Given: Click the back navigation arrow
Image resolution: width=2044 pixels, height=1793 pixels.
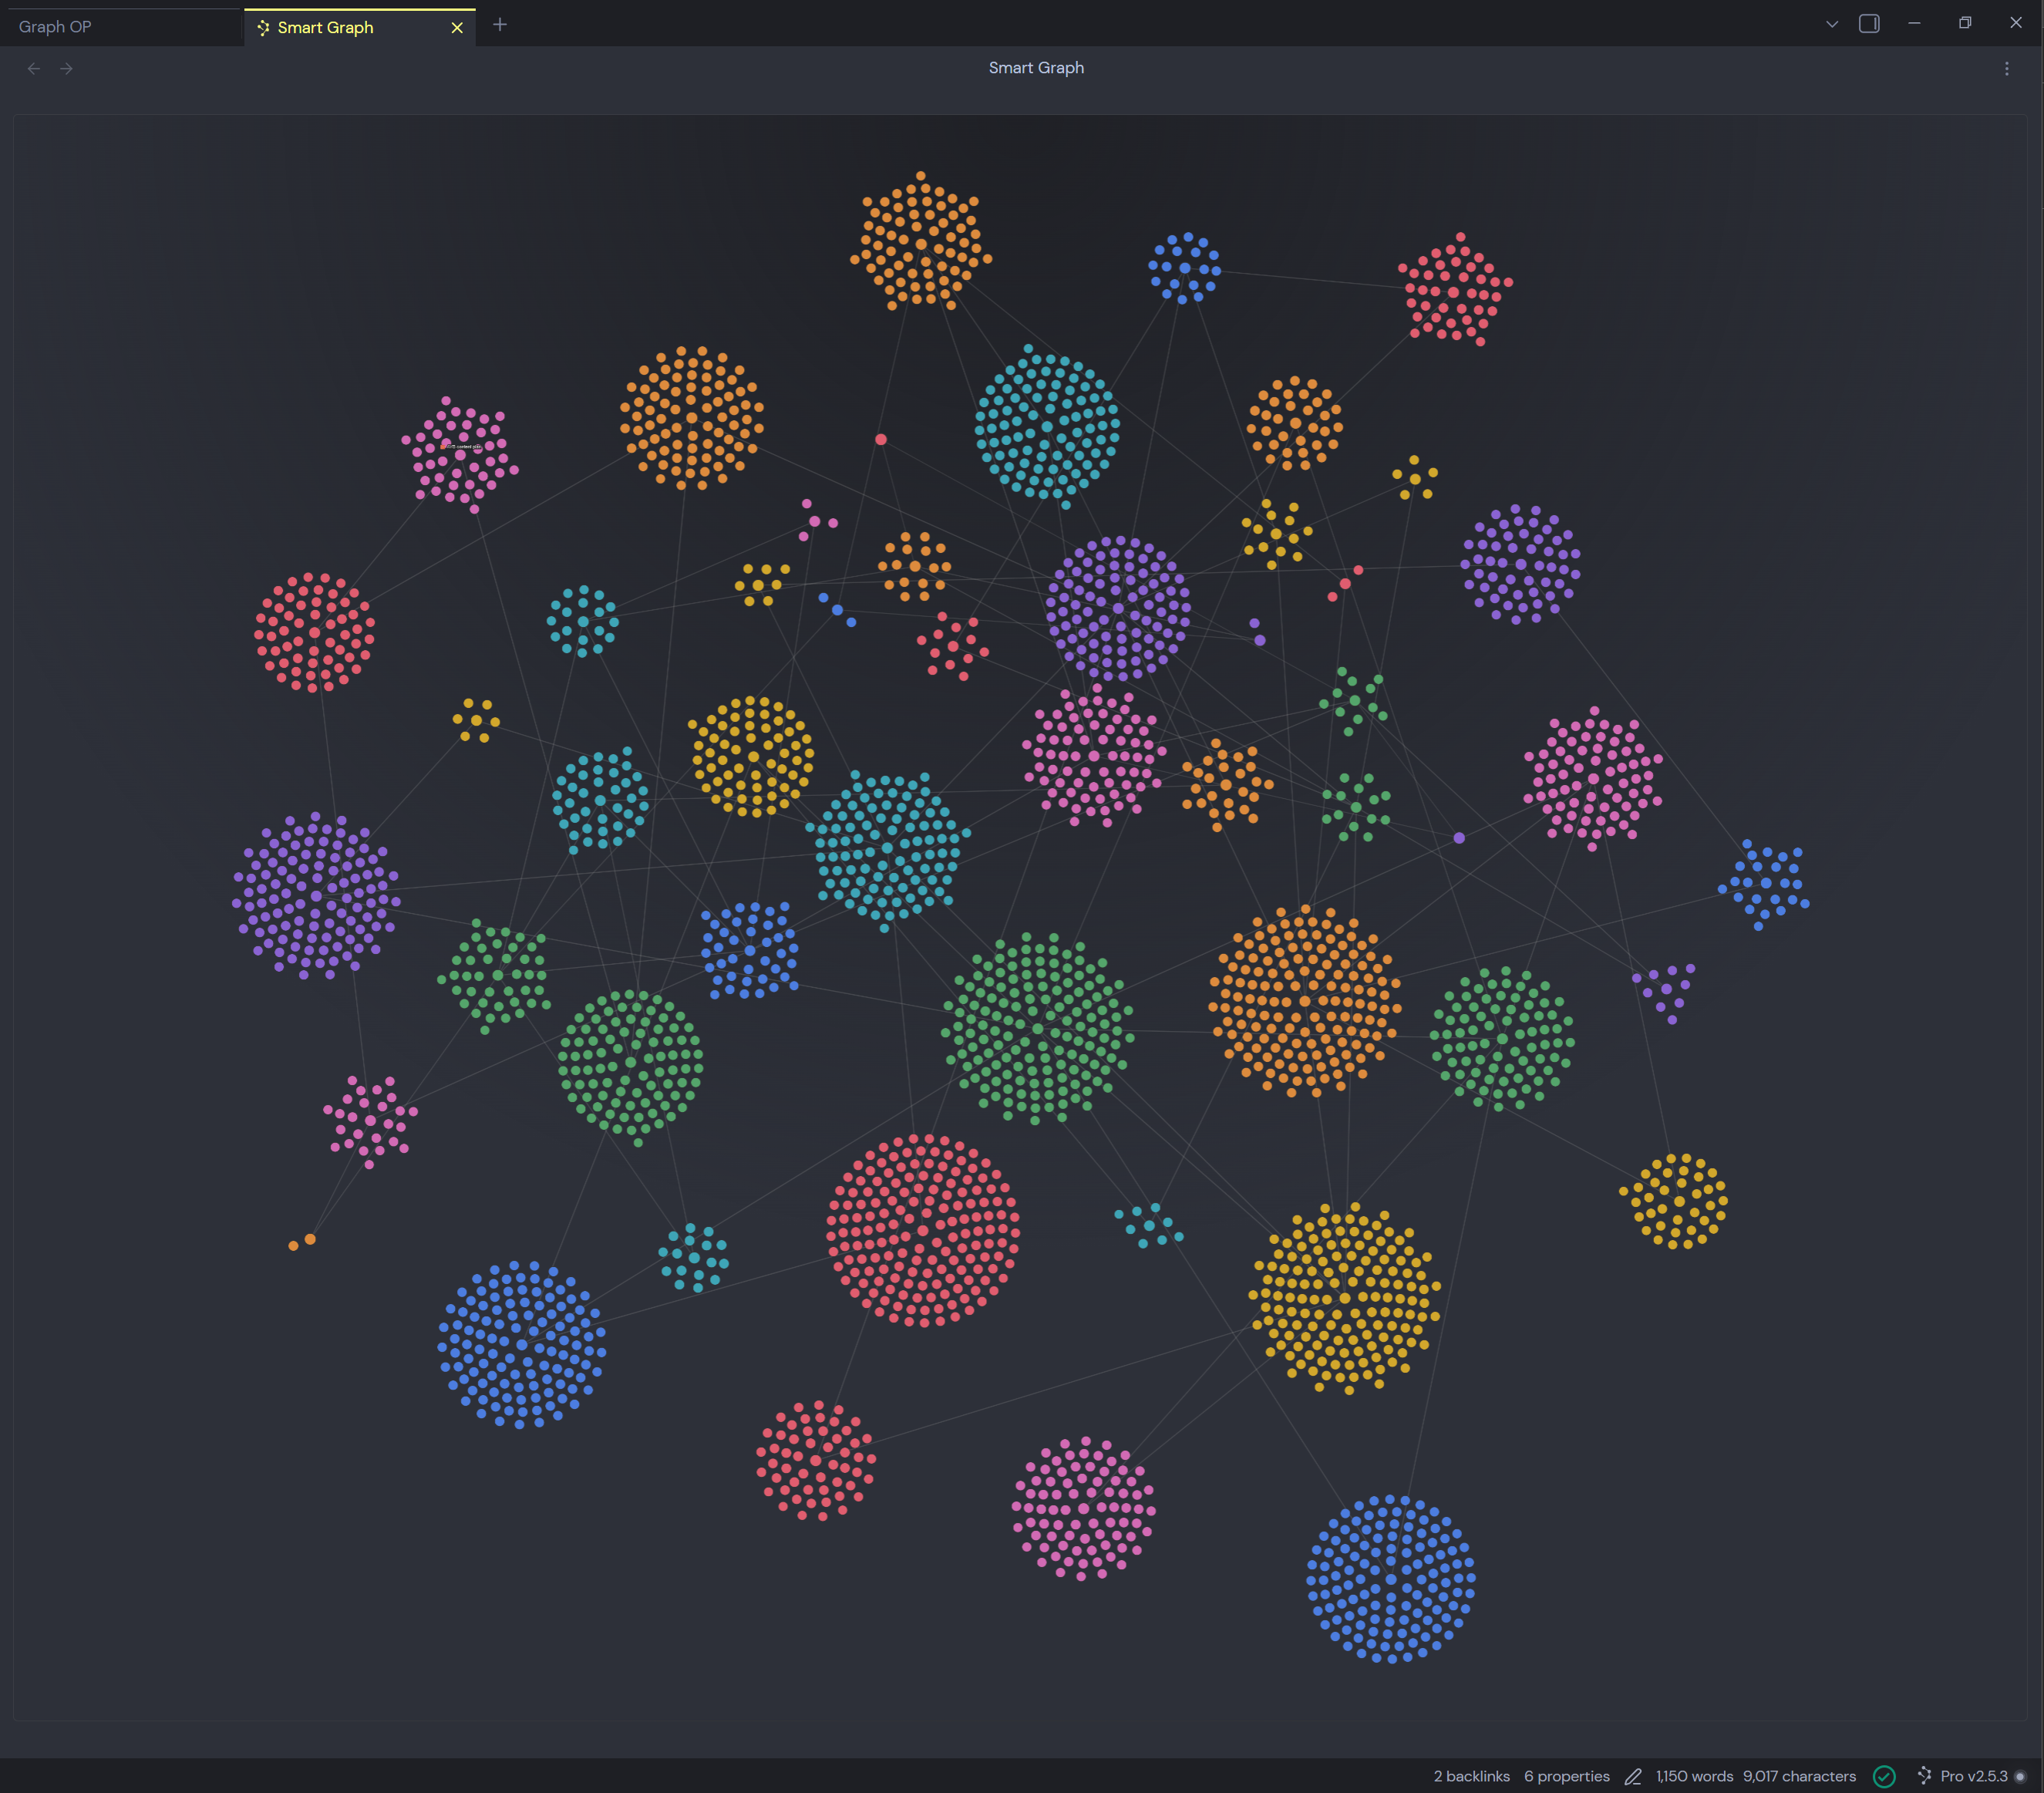Looking at the screenshot, I should (x=35, y=68).
